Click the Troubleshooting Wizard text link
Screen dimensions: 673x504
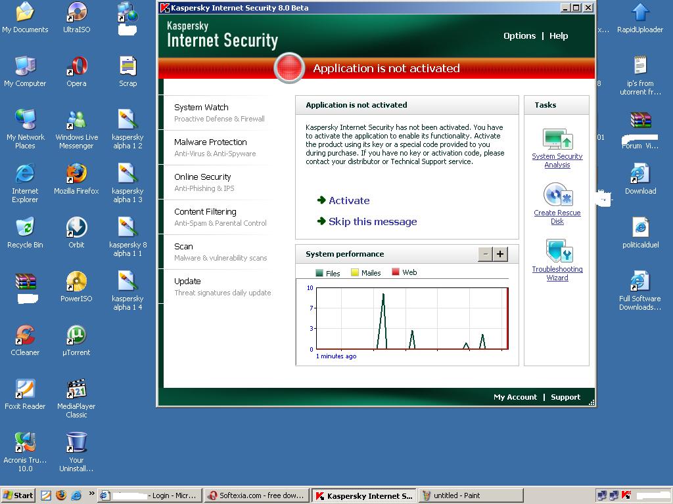pos(557,274)
